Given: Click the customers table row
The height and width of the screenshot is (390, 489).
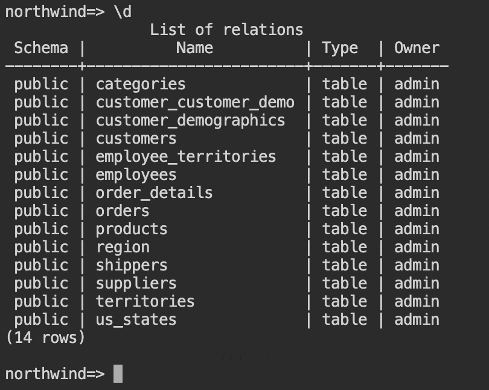Looking at the screenshot, I should coord(227,139).
